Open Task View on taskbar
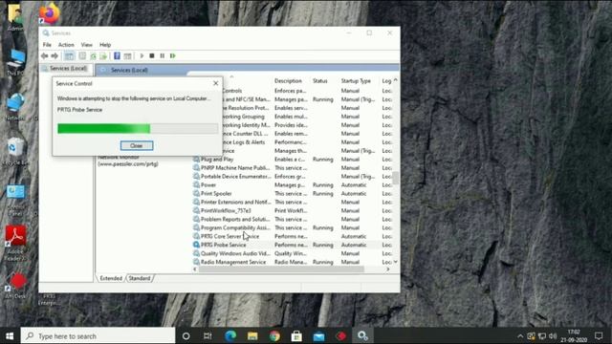This screenshot has width=612, height=344. point(208,335)
